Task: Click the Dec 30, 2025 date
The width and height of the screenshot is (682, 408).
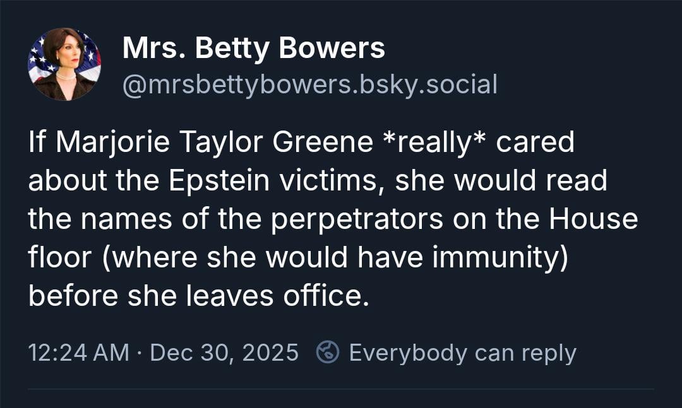Action: pos(224,353)
